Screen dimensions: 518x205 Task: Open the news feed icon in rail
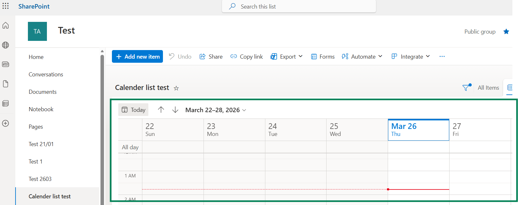coord(6,64)
